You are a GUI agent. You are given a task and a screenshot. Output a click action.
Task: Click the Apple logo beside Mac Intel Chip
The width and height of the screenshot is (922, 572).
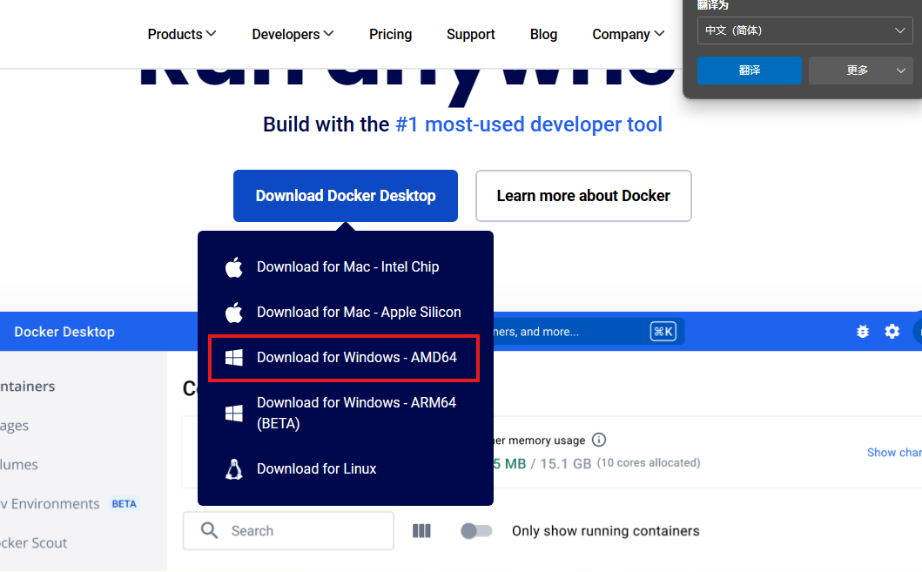click(x=234, y=267)
